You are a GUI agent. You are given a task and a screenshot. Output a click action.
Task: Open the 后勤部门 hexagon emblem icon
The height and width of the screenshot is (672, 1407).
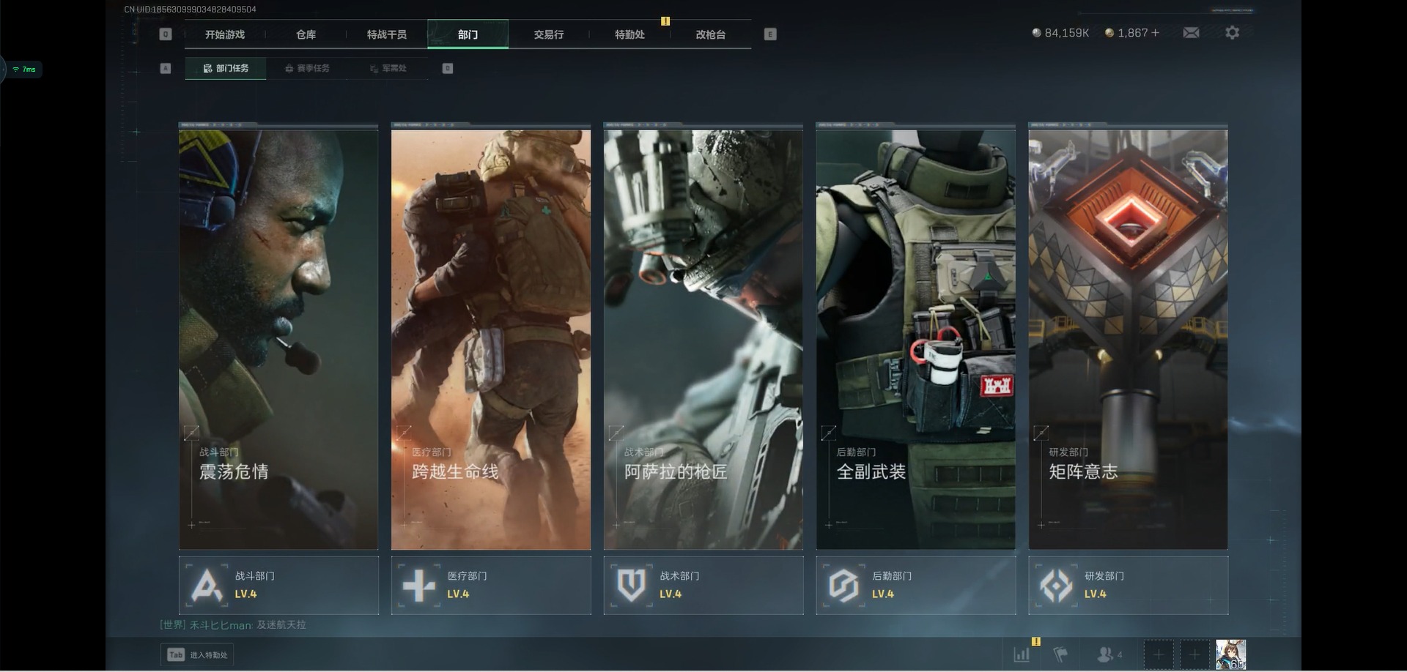point(843,586)
